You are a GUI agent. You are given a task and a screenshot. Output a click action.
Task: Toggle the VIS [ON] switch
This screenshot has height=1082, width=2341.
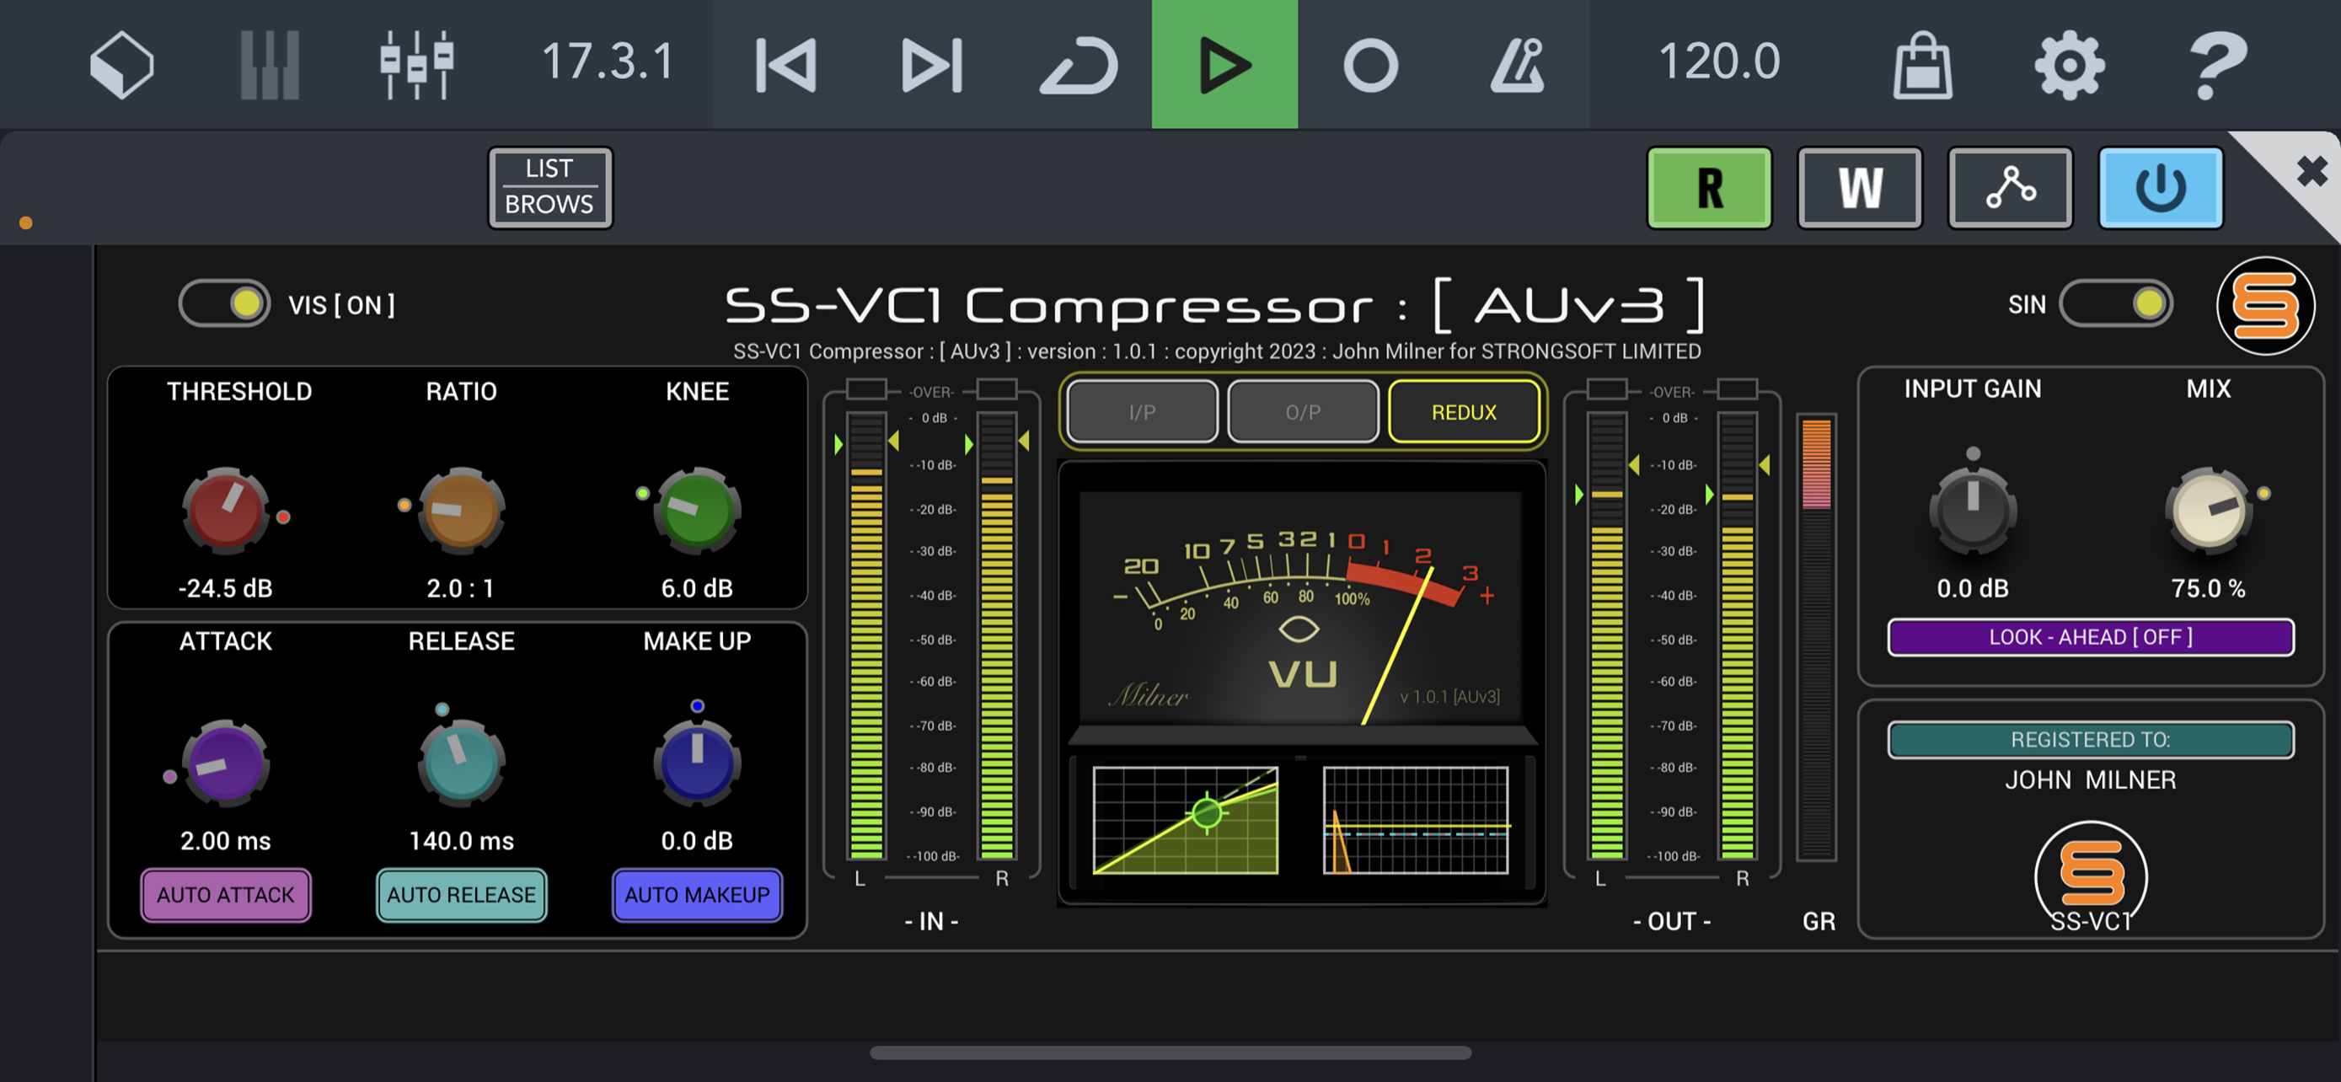[224, 303]
